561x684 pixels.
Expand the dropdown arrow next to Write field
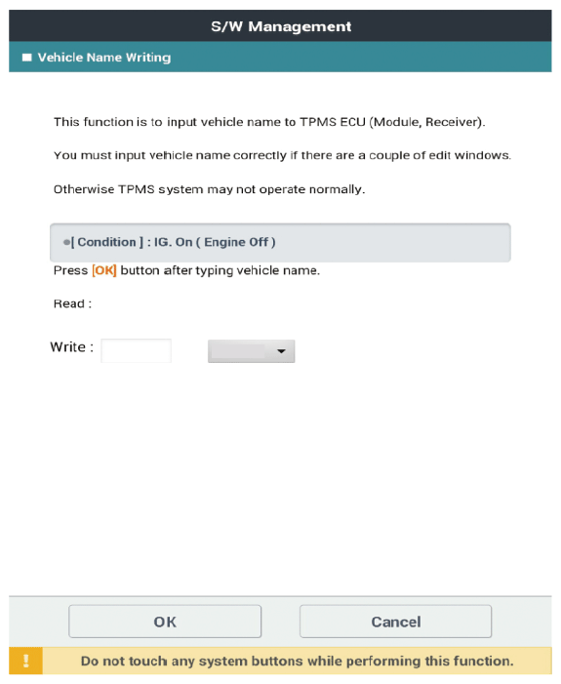281,351
